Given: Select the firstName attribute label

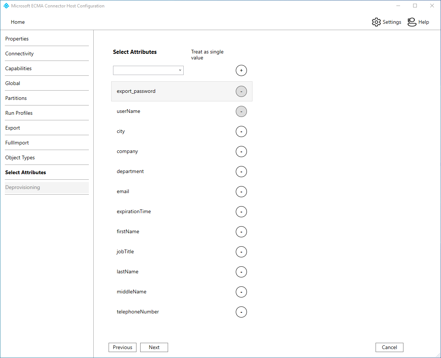Looking at the screenshot, I should point(128,231).
